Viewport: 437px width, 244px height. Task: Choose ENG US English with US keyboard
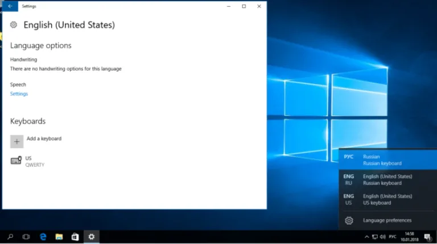tap(387, 199)
